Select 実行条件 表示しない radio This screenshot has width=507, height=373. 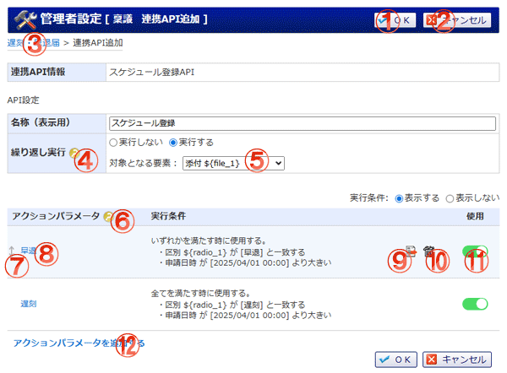coord(450,198)
